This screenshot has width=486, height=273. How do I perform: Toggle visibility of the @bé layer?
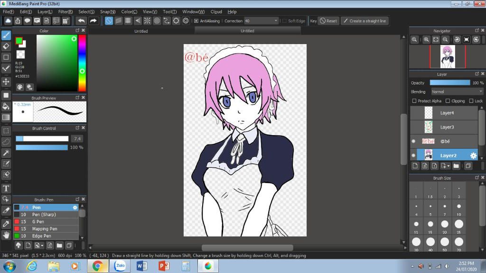[x=413, y=141]
